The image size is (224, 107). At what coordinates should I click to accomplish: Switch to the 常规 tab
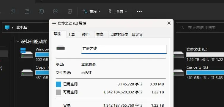(x=57, y=34)
